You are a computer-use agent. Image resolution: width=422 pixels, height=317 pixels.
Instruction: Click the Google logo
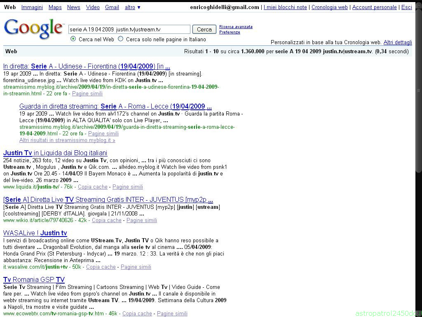34,28
